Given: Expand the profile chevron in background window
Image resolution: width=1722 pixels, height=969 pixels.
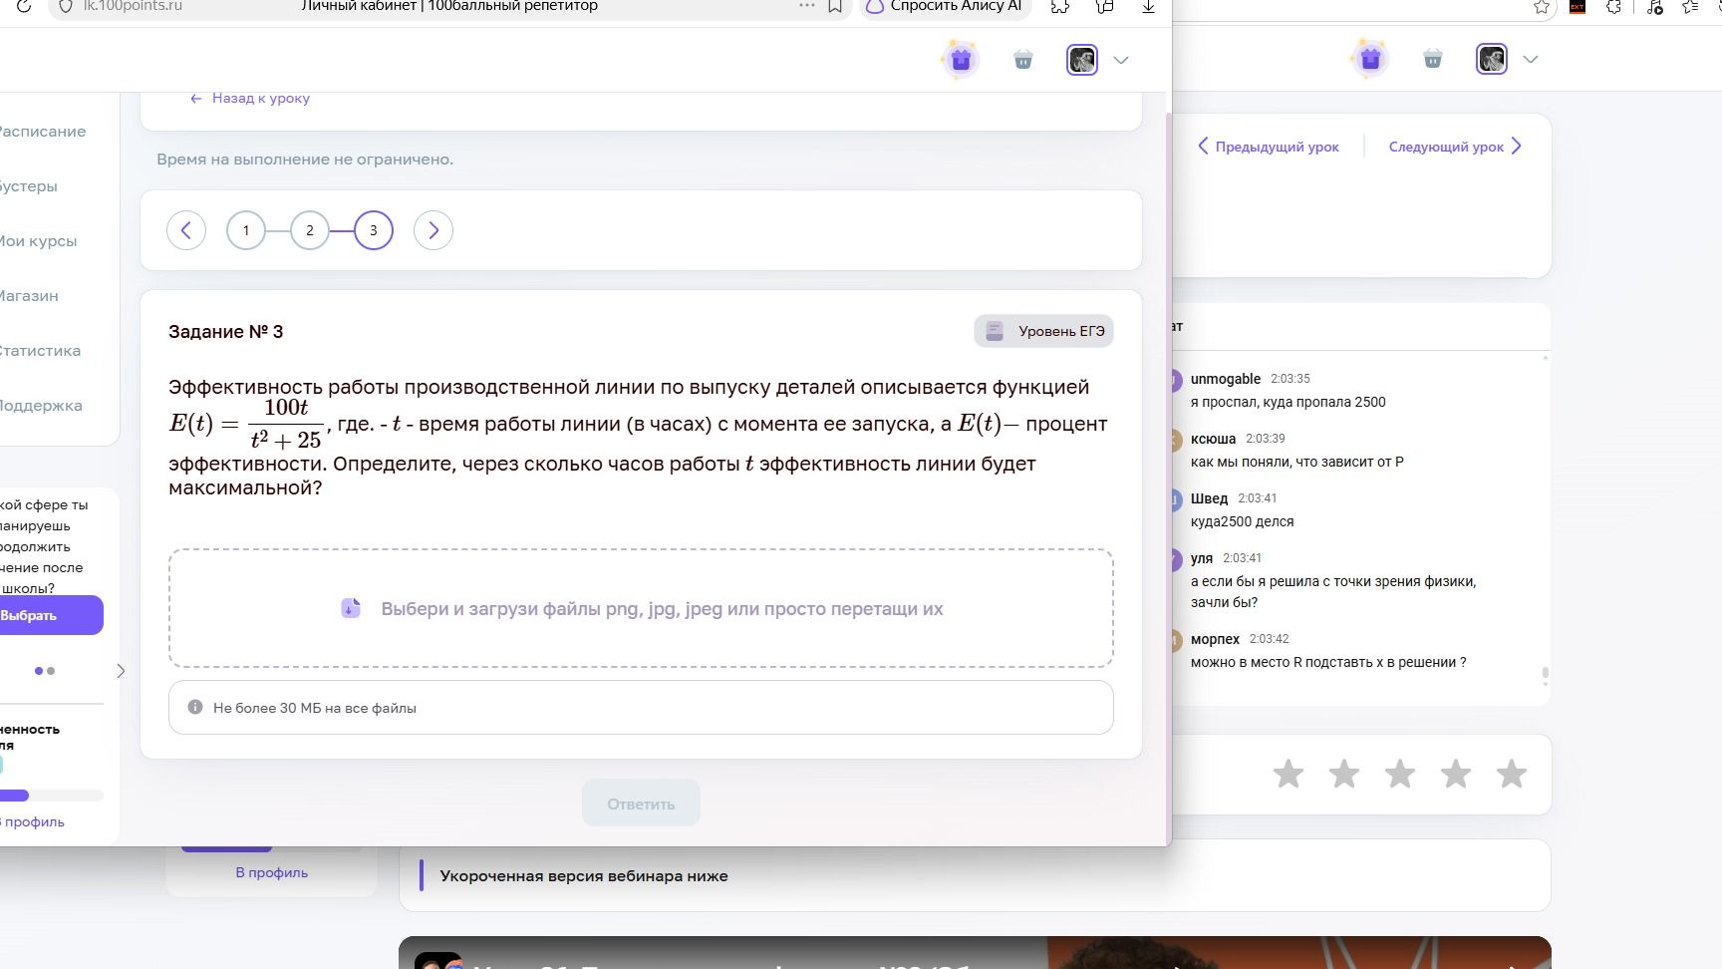Looking at the screenshot, I should point(1531,59).
